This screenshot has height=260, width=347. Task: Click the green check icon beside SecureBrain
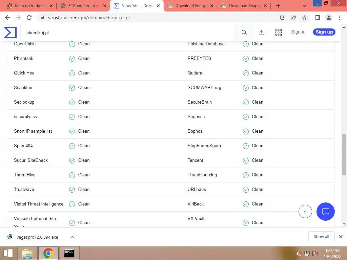246,102
